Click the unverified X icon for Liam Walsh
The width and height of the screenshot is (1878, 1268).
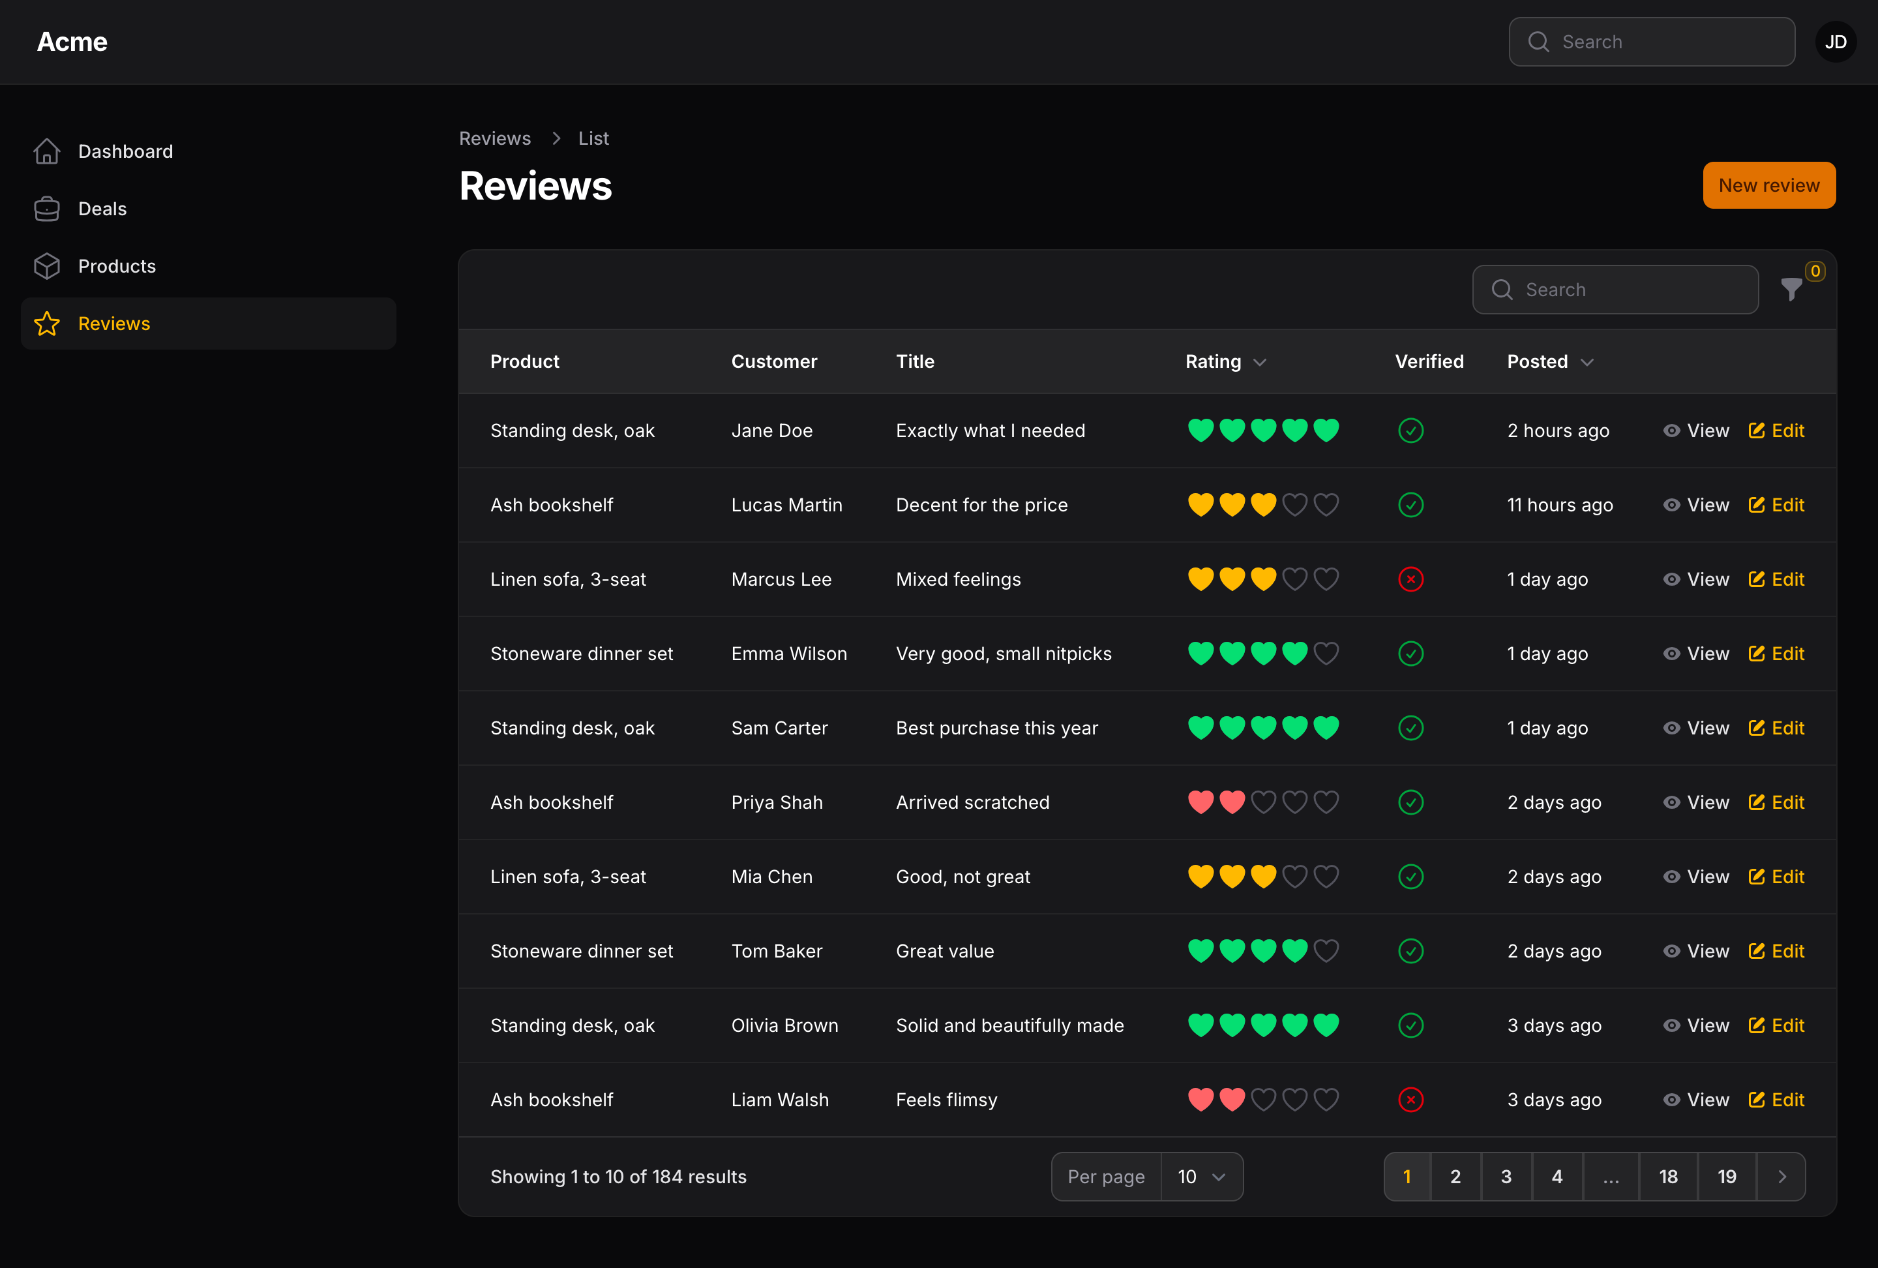point(1410,1100)
